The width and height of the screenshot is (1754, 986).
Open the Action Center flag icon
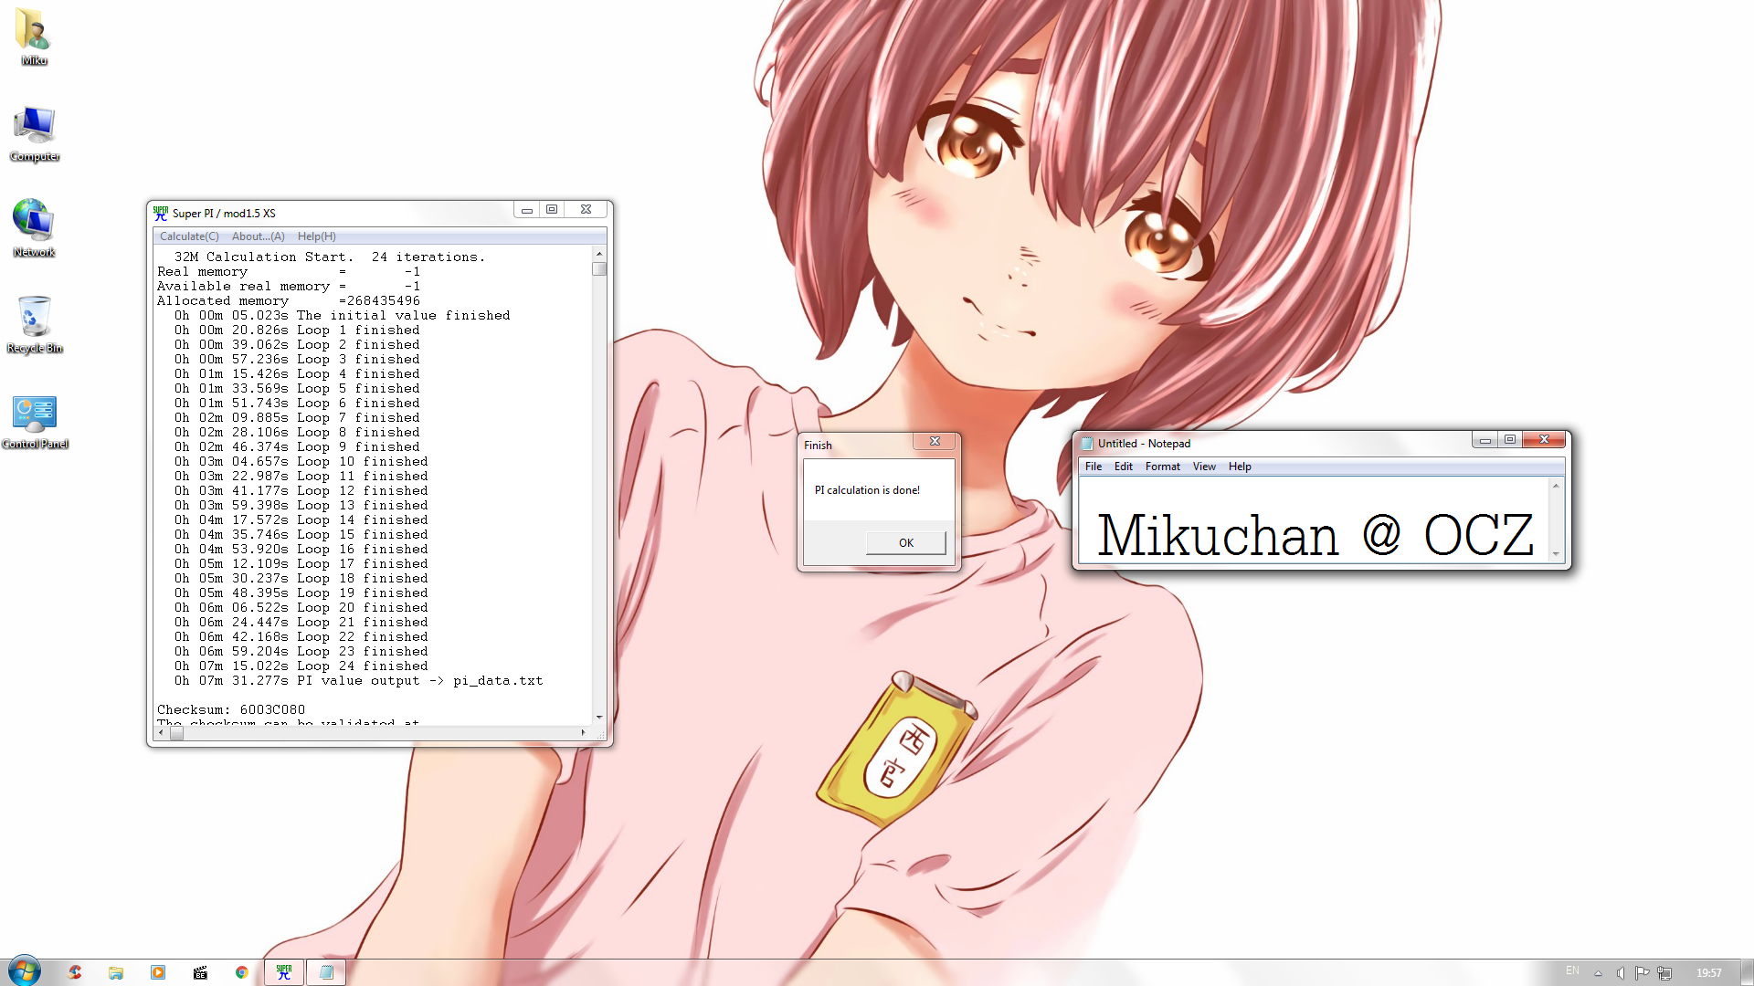1642,973
